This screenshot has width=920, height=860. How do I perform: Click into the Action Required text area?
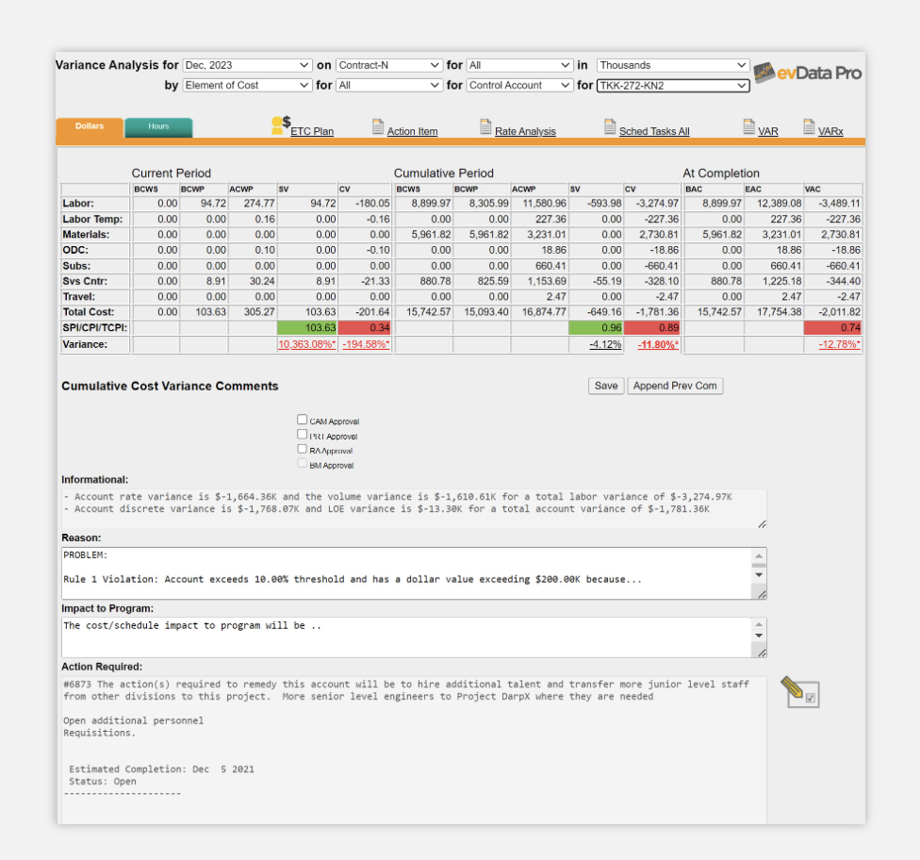pos(414,750)
